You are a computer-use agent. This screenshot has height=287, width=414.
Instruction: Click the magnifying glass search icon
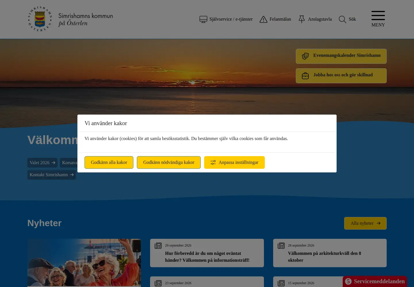click(x=342, y=19)
